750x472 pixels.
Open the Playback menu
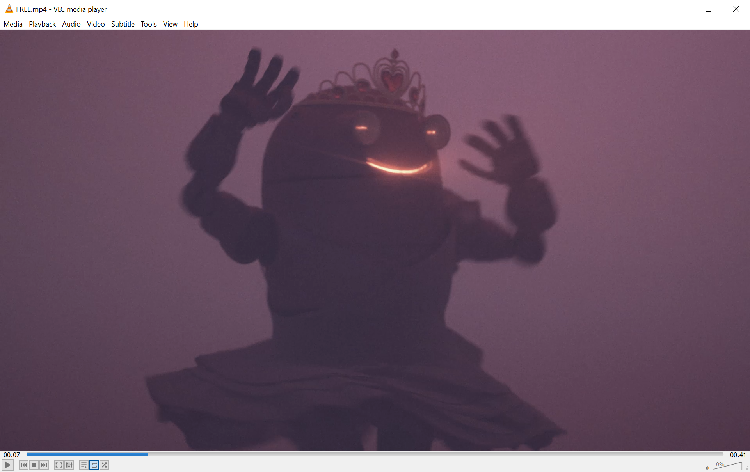[42, 24]
